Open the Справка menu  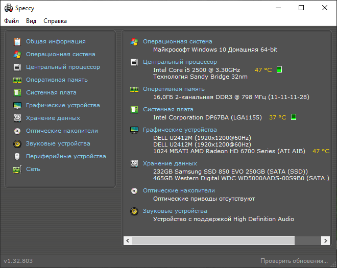[x=55, y=21]
